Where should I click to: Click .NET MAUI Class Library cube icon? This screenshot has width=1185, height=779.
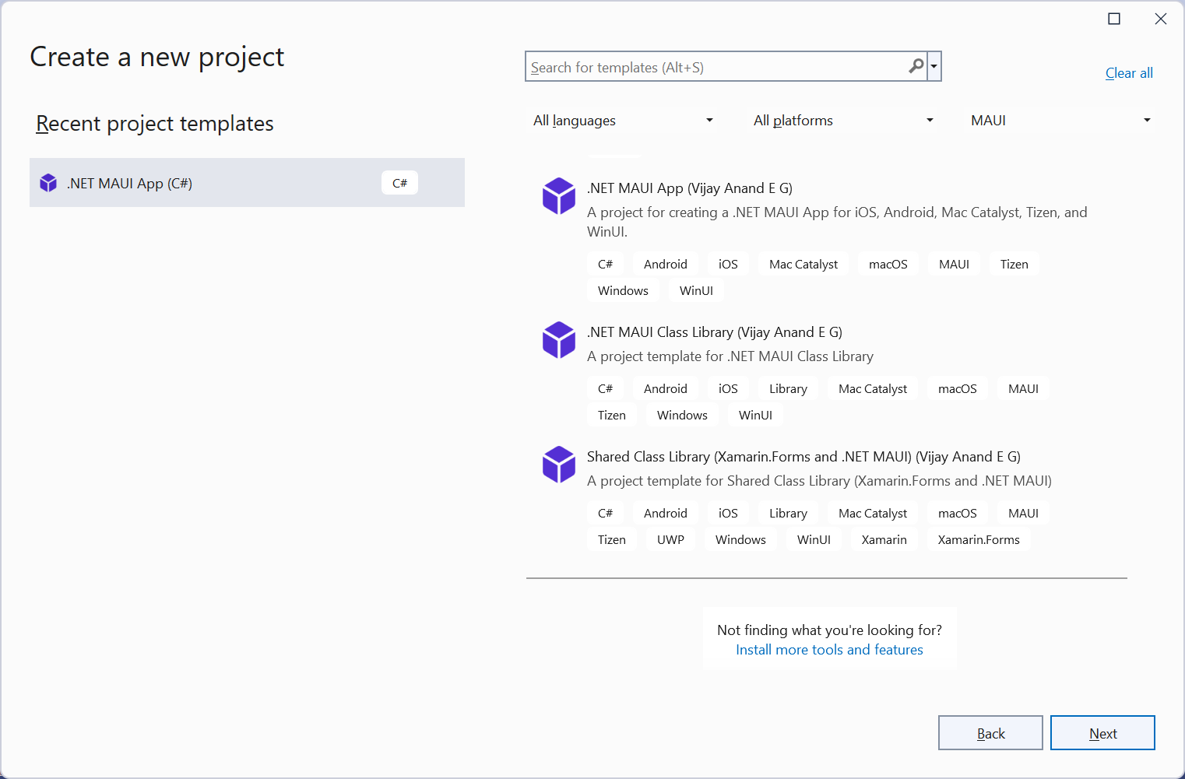559,339
